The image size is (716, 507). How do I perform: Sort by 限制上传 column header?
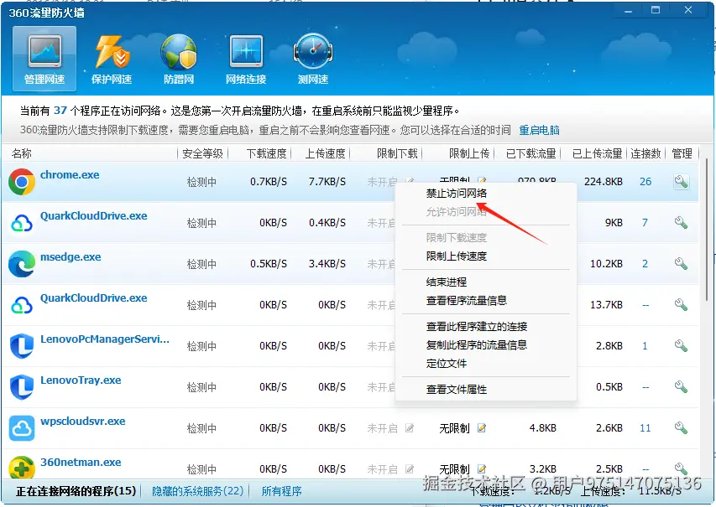tap(469, 153)
